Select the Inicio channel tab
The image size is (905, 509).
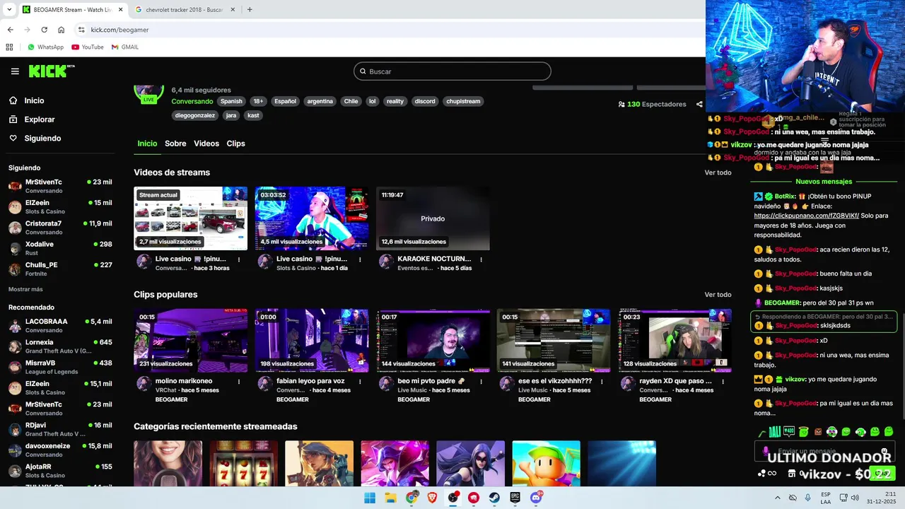coord(147,144)
